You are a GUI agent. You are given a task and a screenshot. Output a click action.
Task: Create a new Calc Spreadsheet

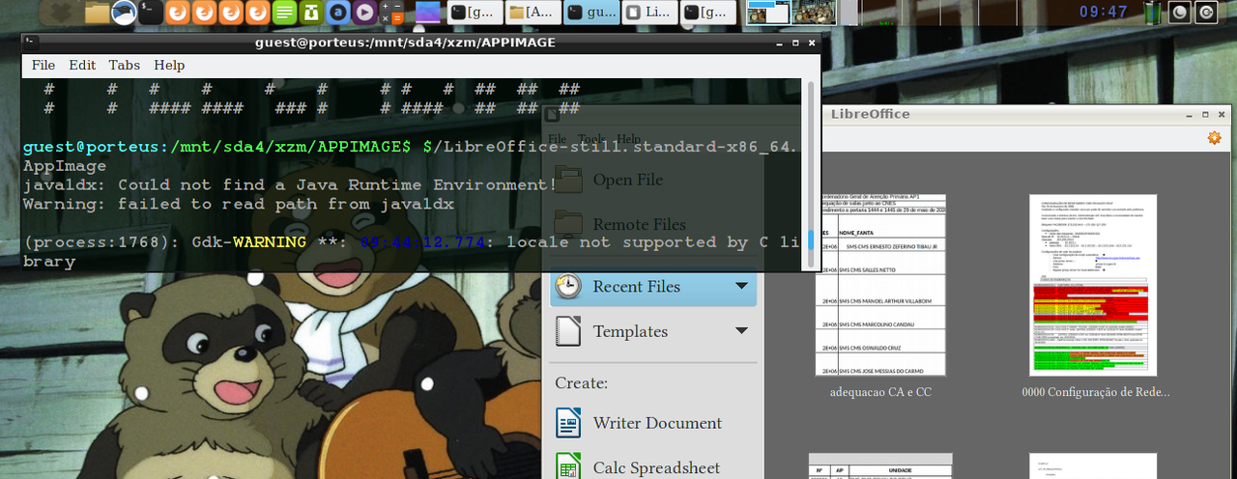pyautogui.click(x=639, y=468)
